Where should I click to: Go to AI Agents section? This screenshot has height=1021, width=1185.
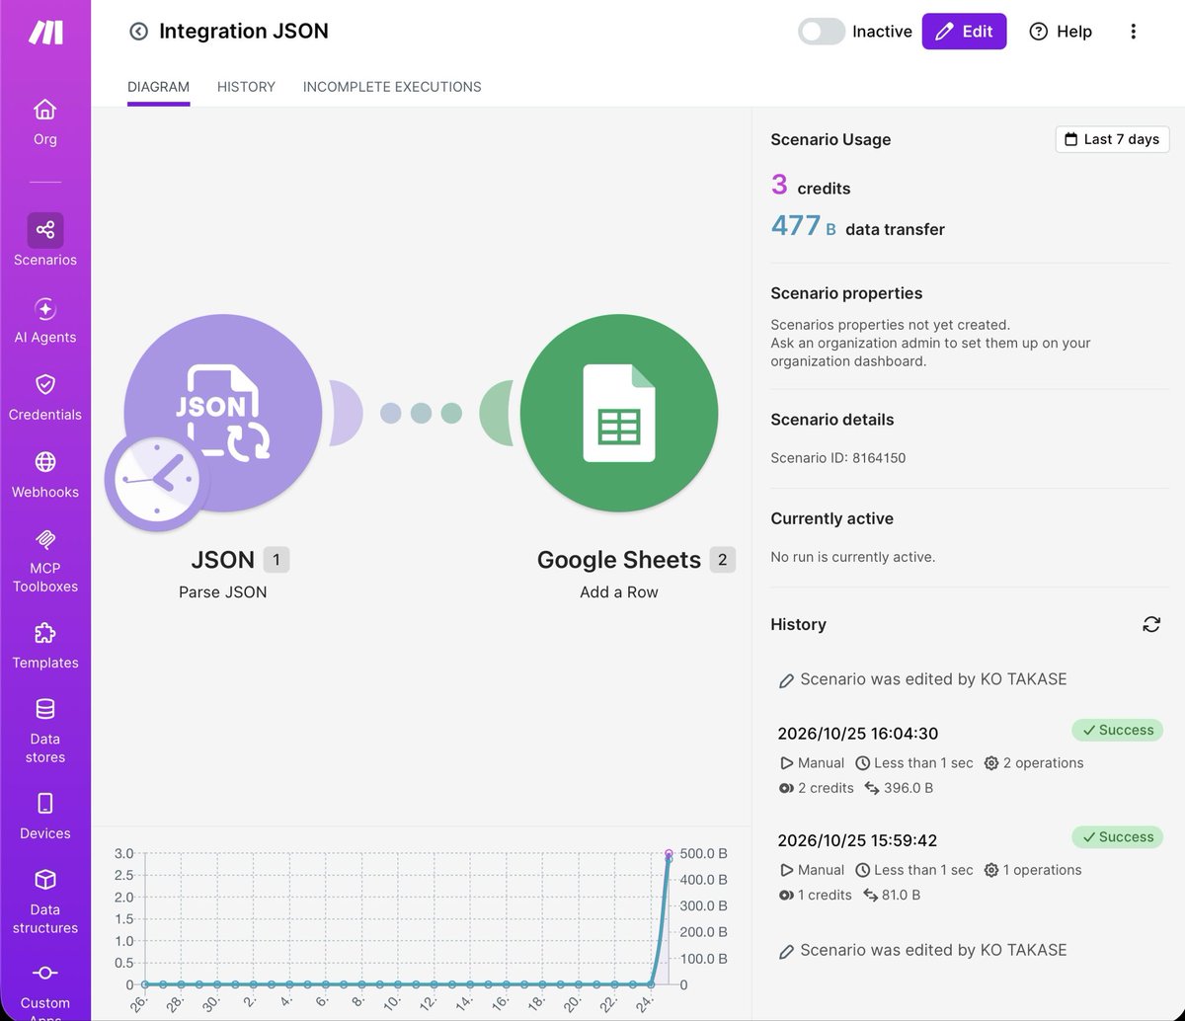(45, 320)
